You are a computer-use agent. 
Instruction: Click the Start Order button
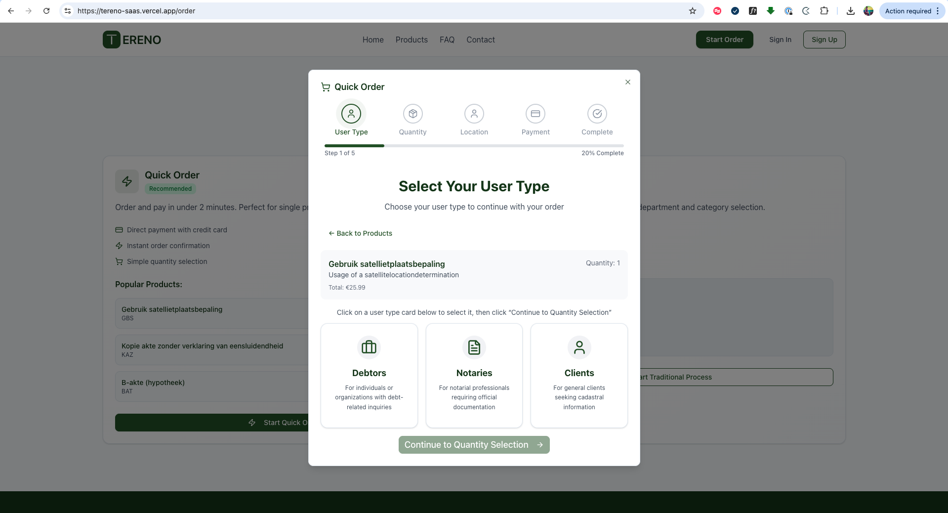[725, 40]
